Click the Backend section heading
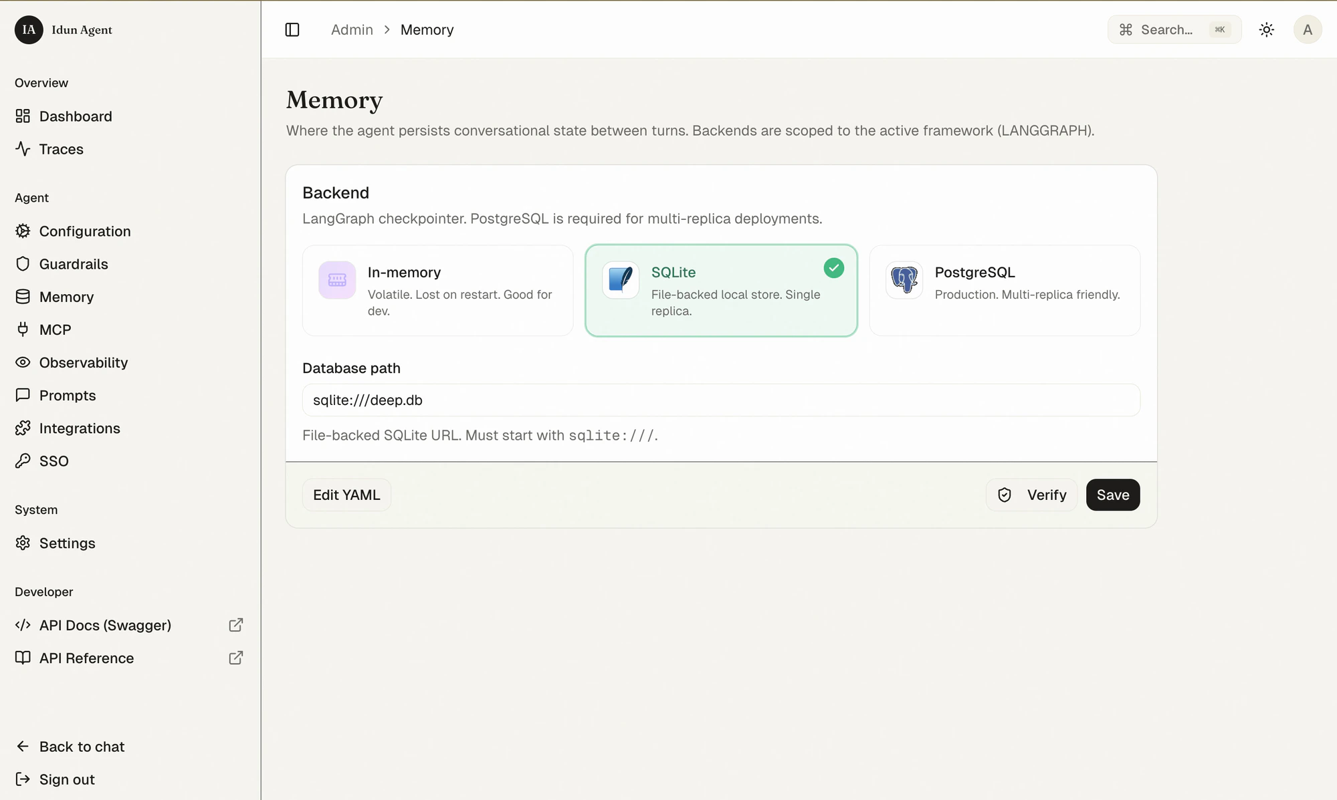Image resolution: width=1337 pixels, height=800 pixels. coord(336,192)
